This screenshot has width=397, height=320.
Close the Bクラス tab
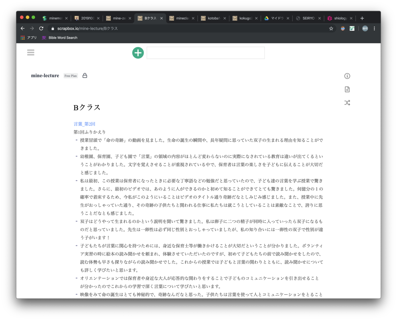click(x=161, y=19)
